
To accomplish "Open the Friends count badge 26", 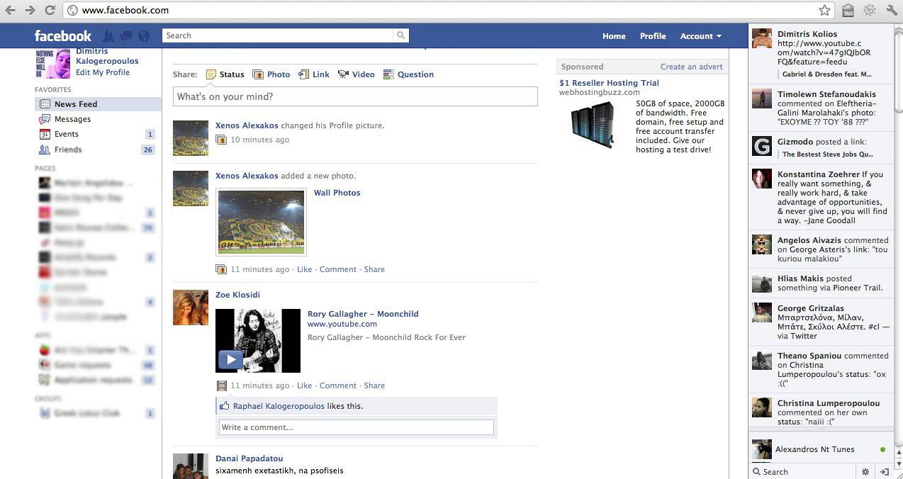I will point(147,150).
